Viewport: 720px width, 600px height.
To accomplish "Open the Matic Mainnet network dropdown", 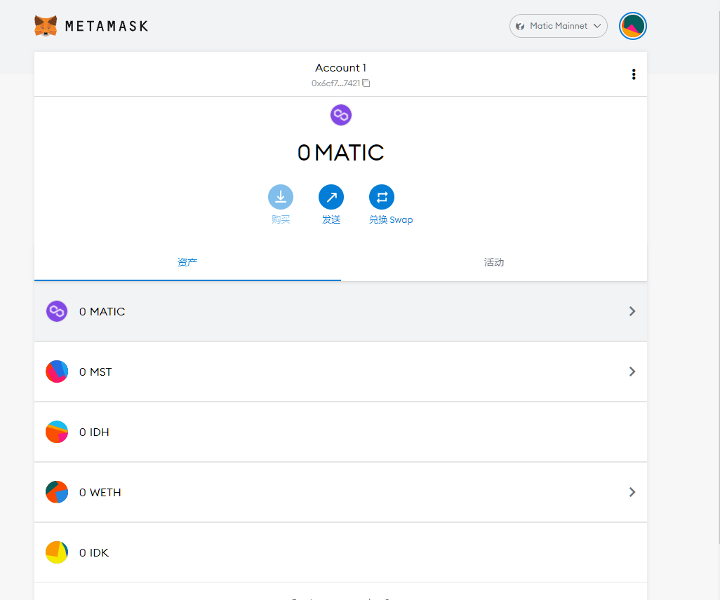I will tap(558, 26).
